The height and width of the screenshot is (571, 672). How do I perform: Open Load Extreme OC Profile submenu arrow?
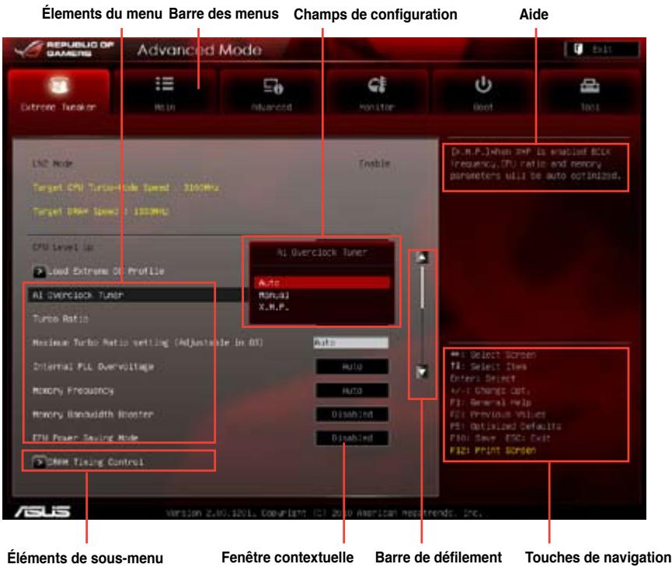click(x=39, y=271)
